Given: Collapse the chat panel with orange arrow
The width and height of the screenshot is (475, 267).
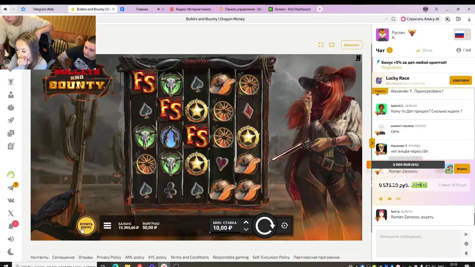Looking at the screenshot, I should tap(372, 143).
